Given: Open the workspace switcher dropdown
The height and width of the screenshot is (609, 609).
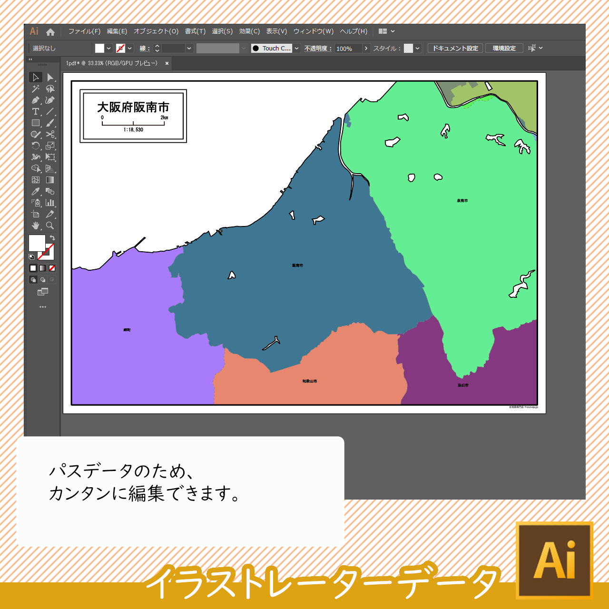Looking at the screenshot, I should (386, 31).
